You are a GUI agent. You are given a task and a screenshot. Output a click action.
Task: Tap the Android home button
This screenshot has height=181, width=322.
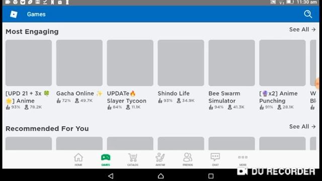coord(161,176)
